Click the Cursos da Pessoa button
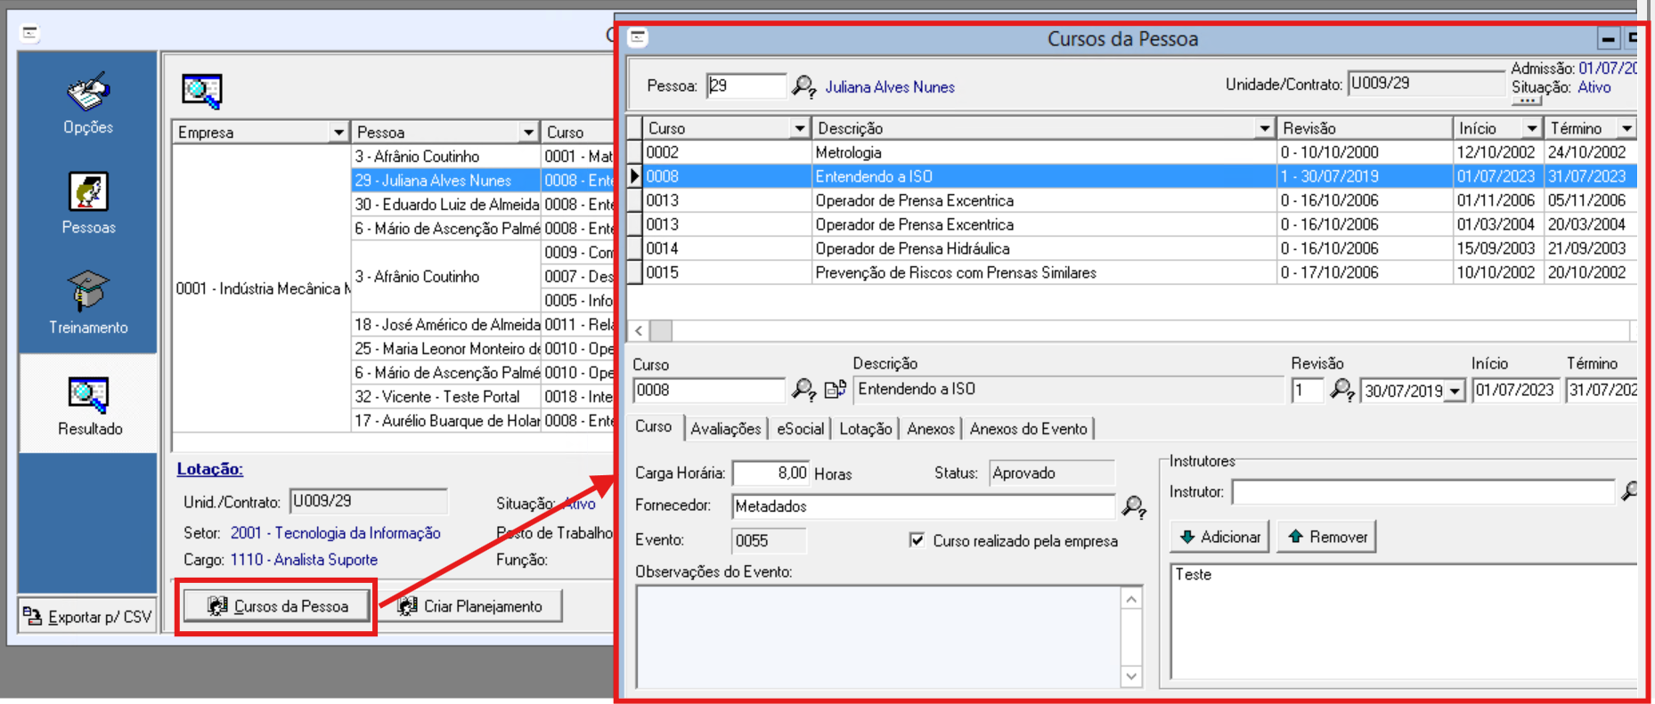 click(277, 606)
